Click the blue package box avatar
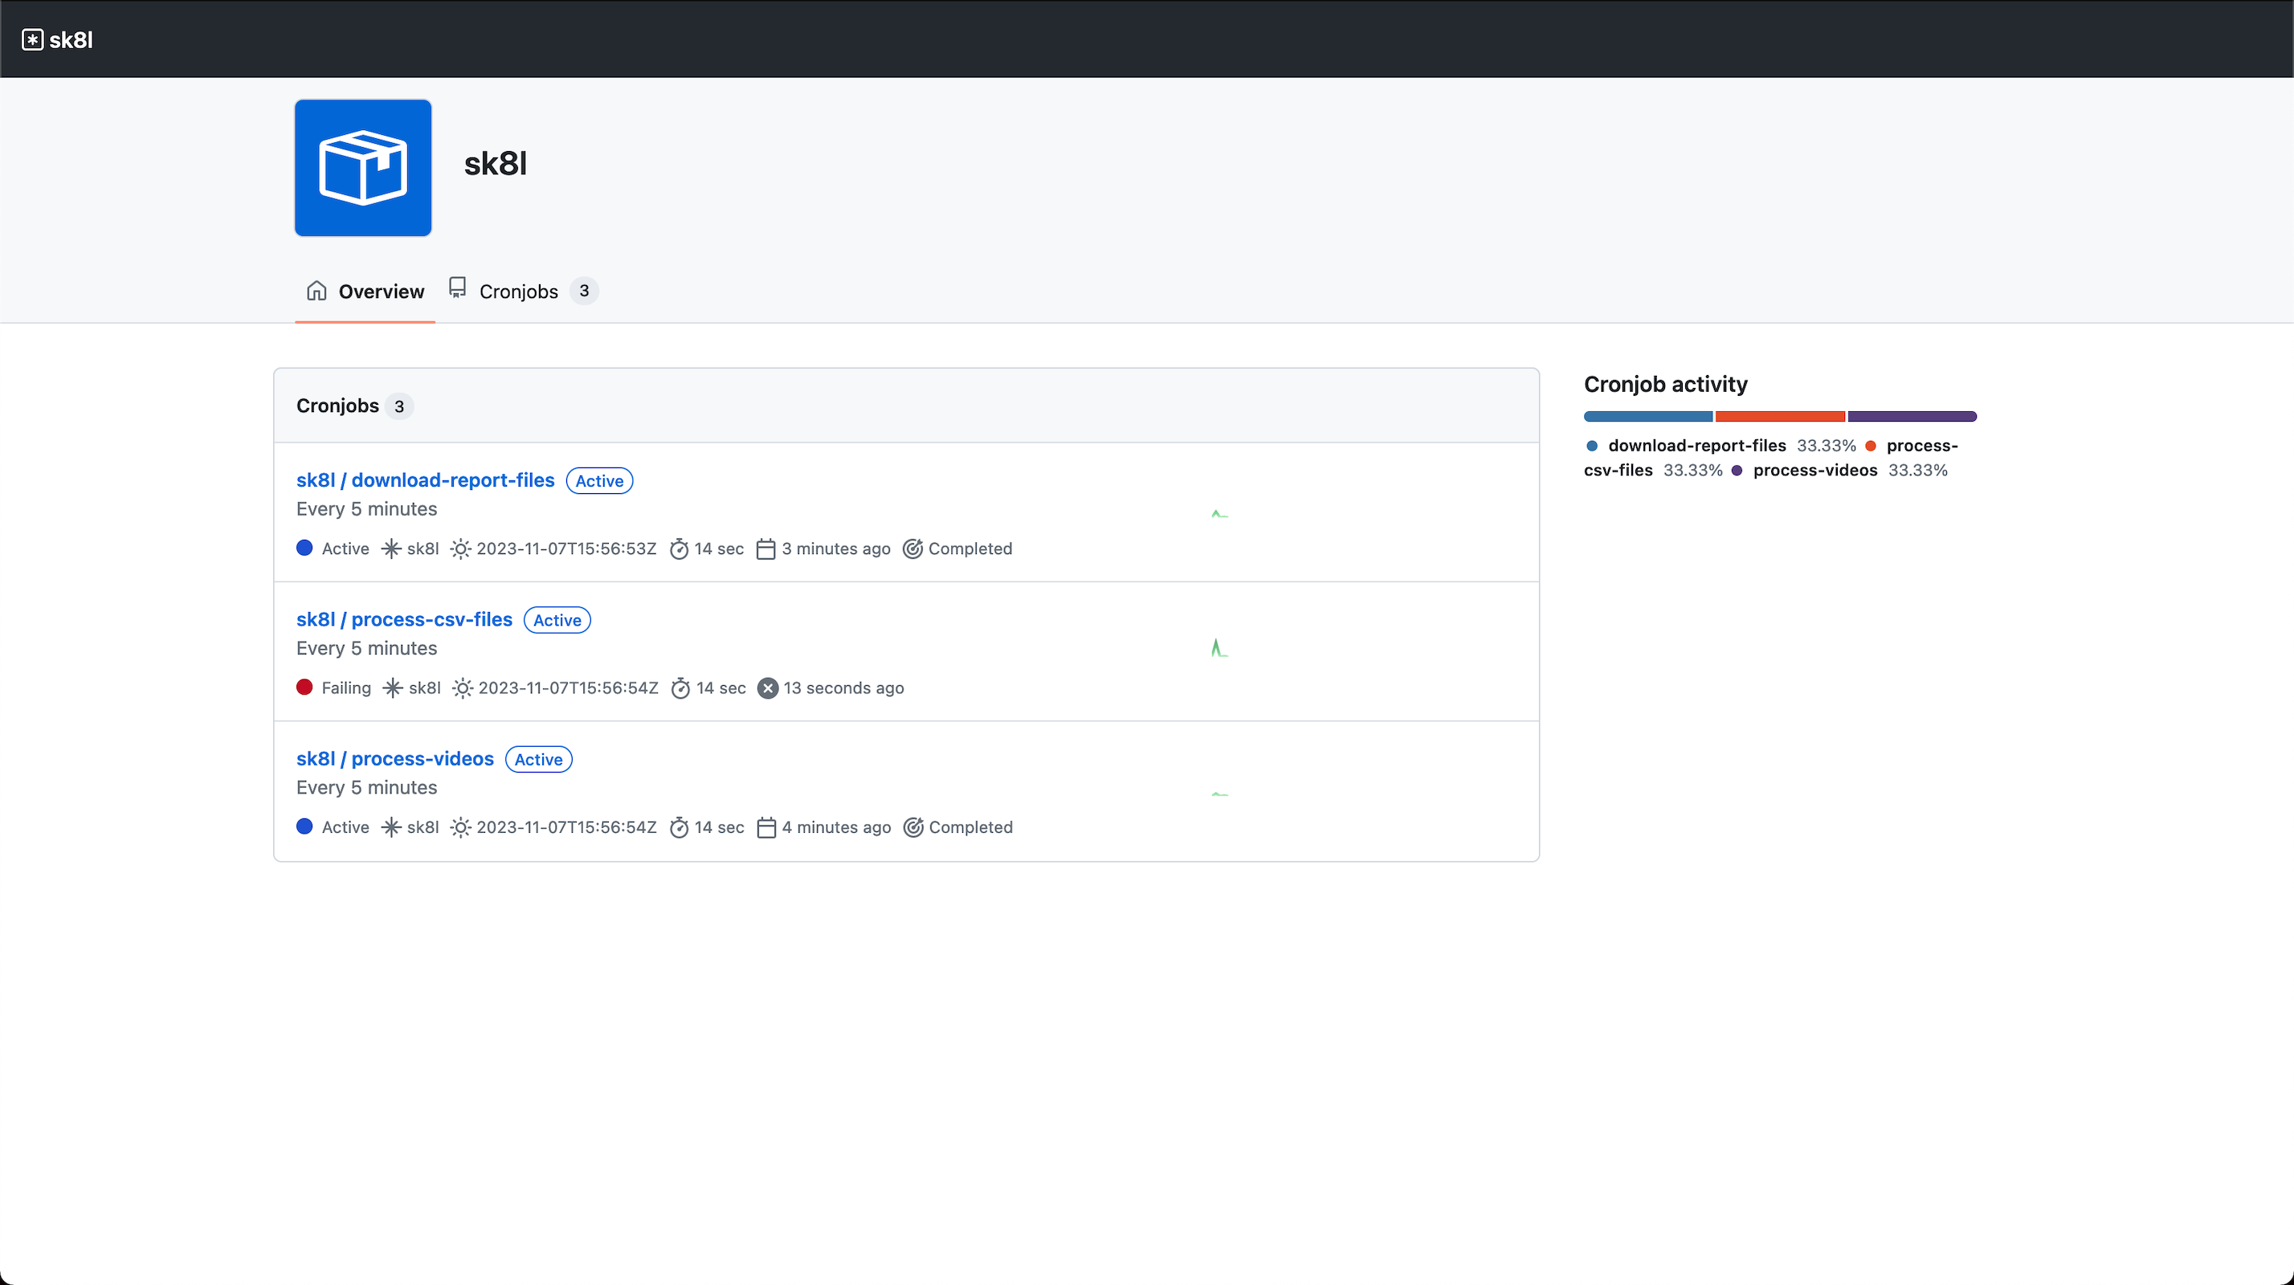The height and width of the screenshot is (1285, 2294). pos(362,167)
